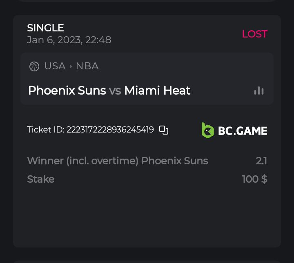Click the LOST bet status label

(254, 34)
